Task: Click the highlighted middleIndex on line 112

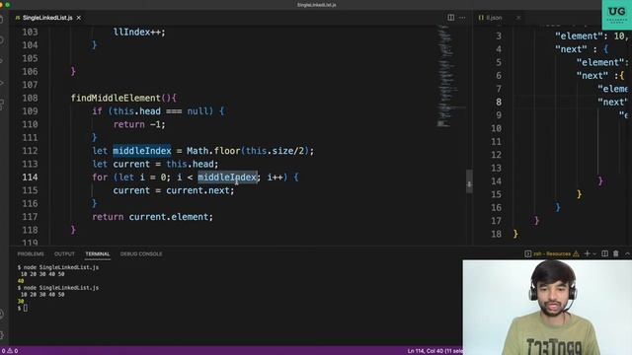Action: [x=142, y=151]
